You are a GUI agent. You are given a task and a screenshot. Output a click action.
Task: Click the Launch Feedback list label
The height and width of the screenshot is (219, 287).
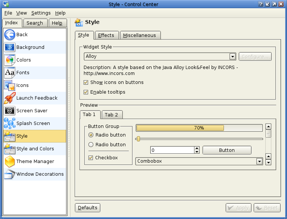(37, 98)
